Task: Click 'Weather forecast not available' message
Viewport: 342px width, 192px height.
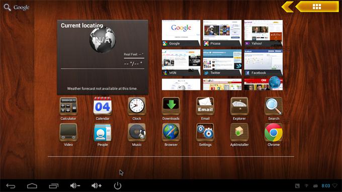Action: pos(102,89)
